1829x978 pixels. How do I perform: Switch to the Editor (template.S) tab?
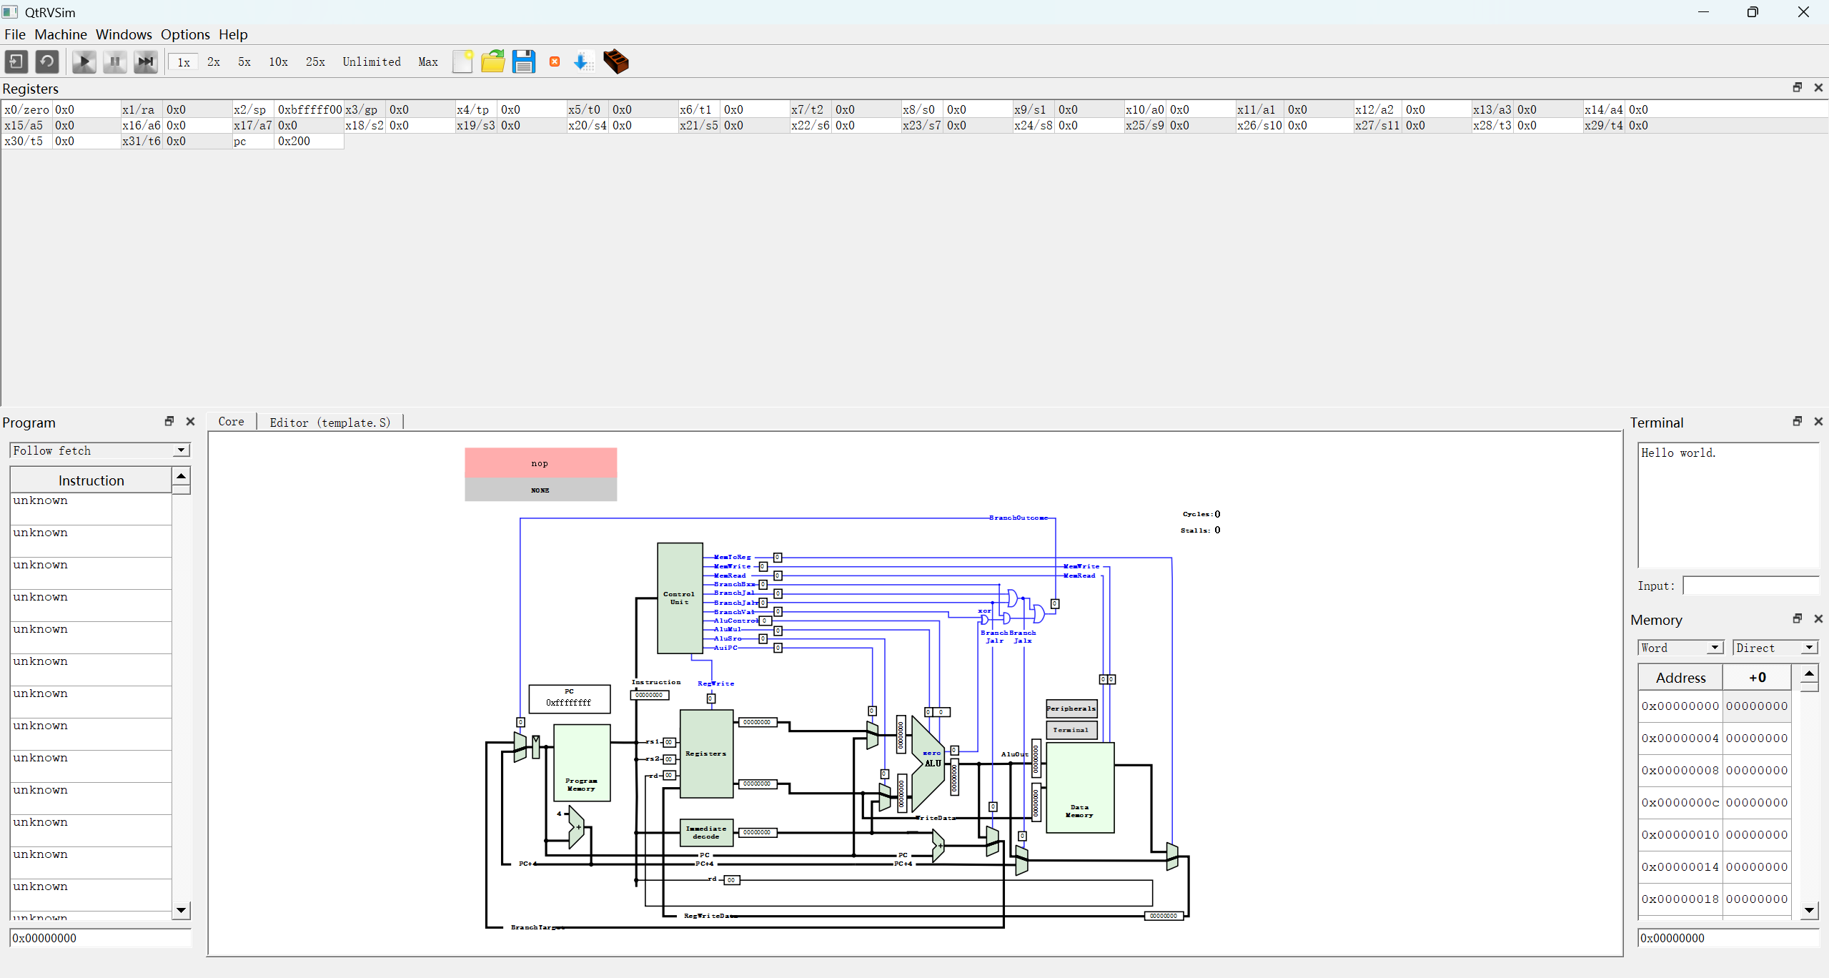pyautogui.click(x=329, y=423)
